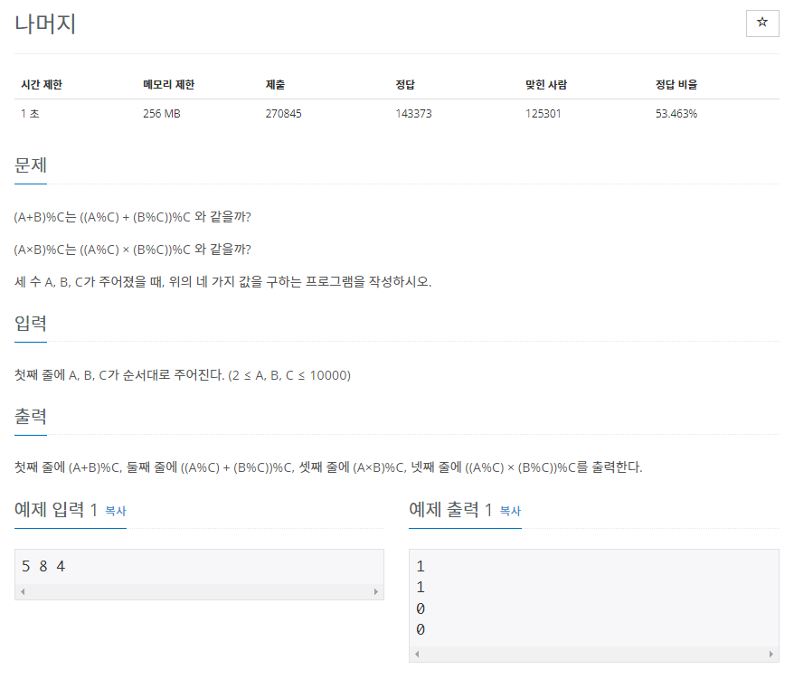The height and width of the screenshot is (679, 794).
Task: Click right arrow of example output scrollbar
Action: [770, 654]
